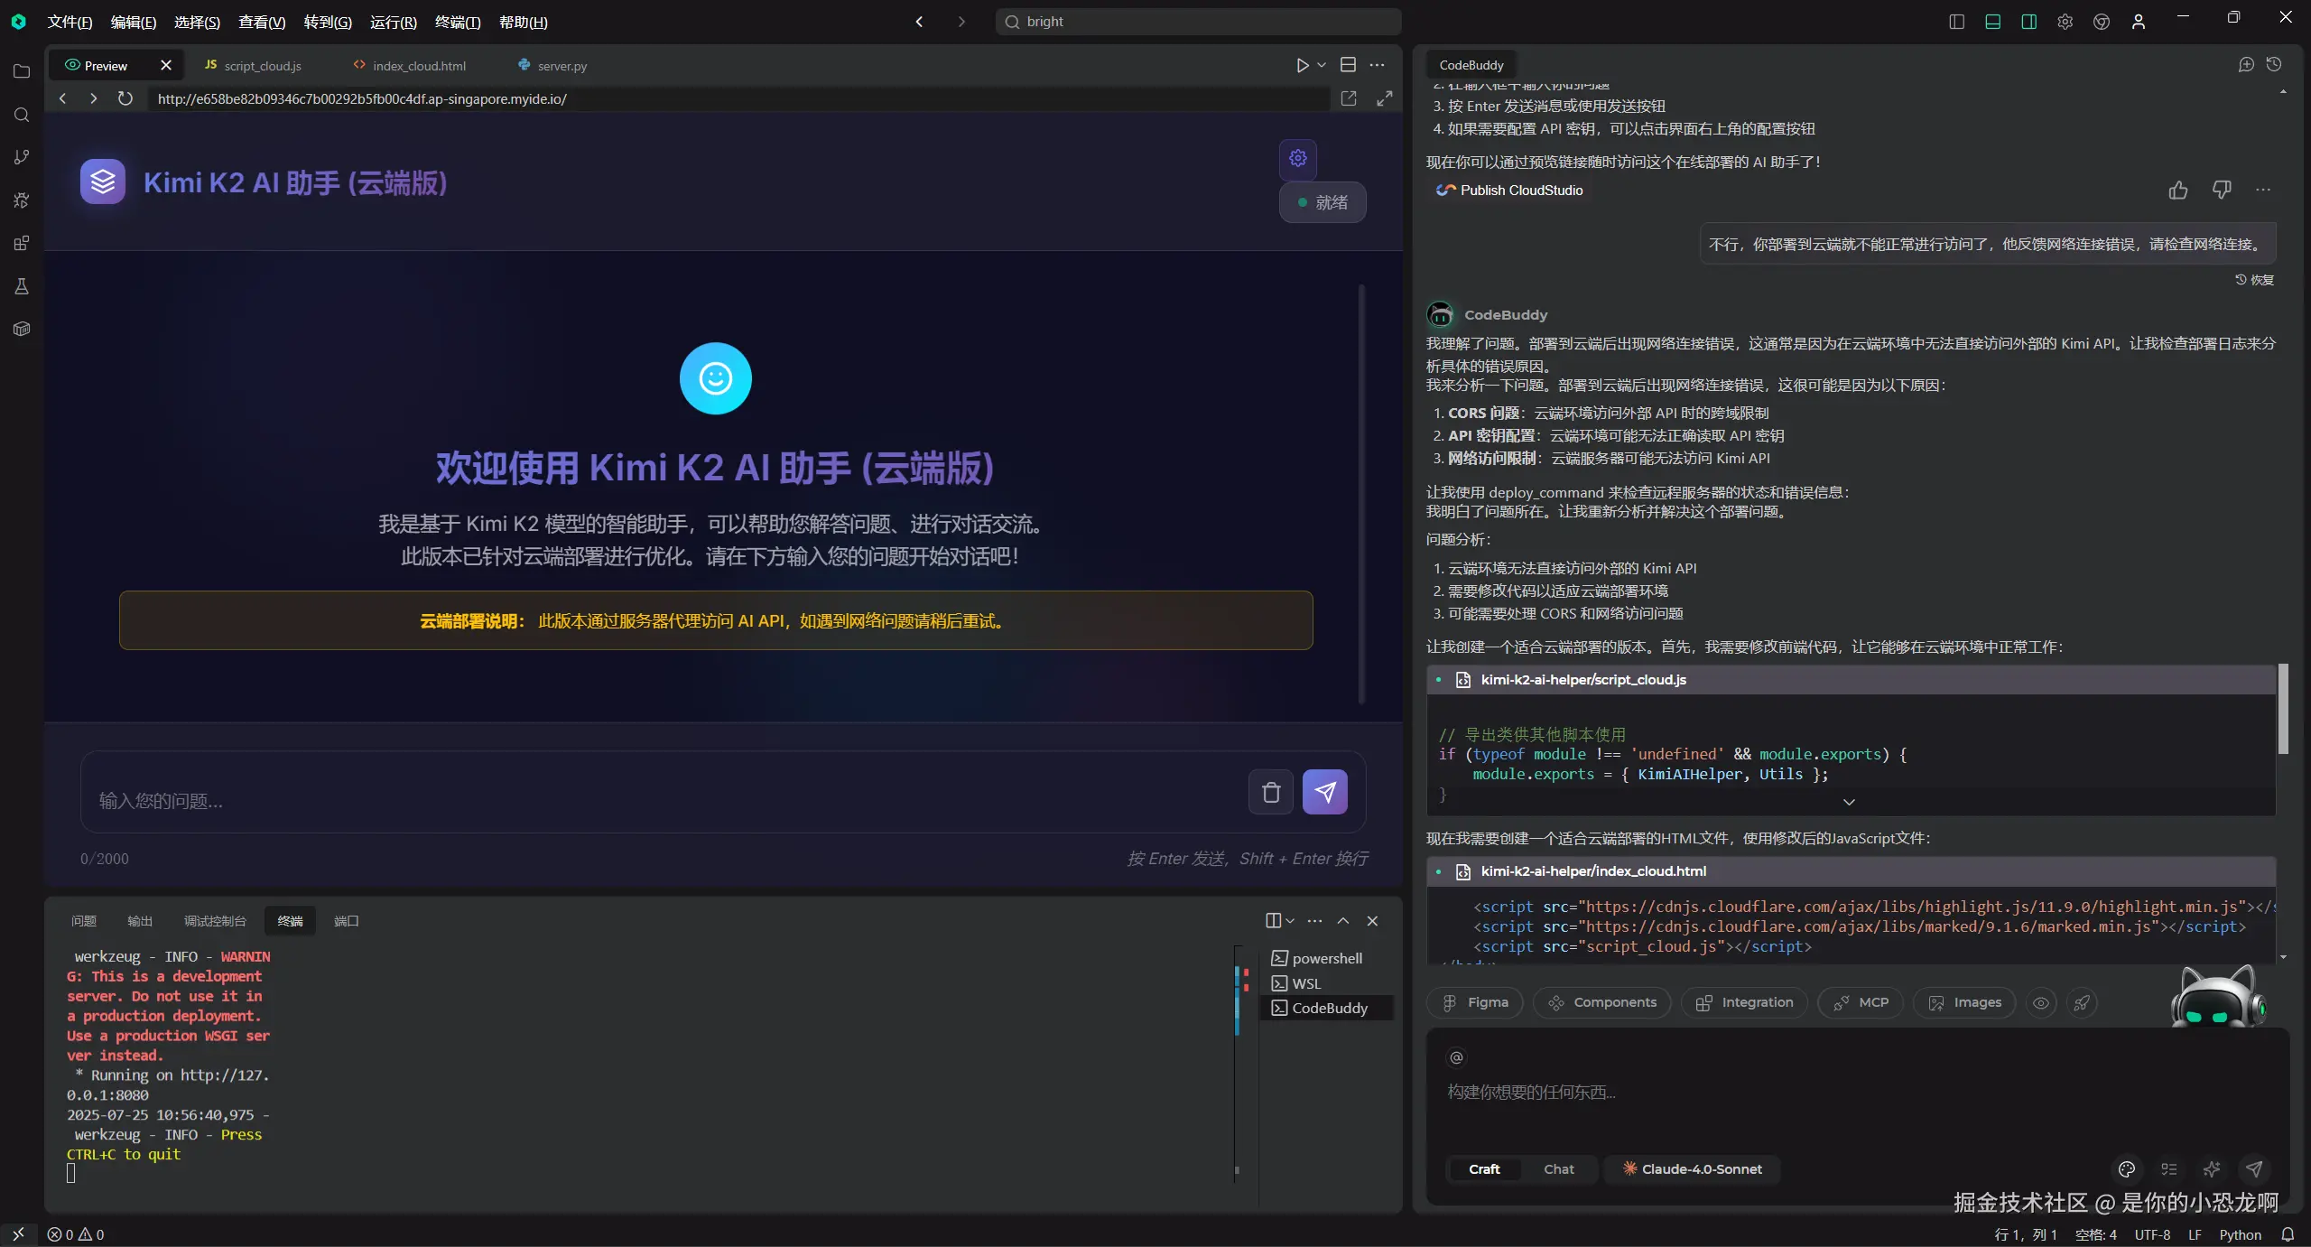Open the Explorer folder icon in sidebar

pyautogui.click(x=22, y=71)
